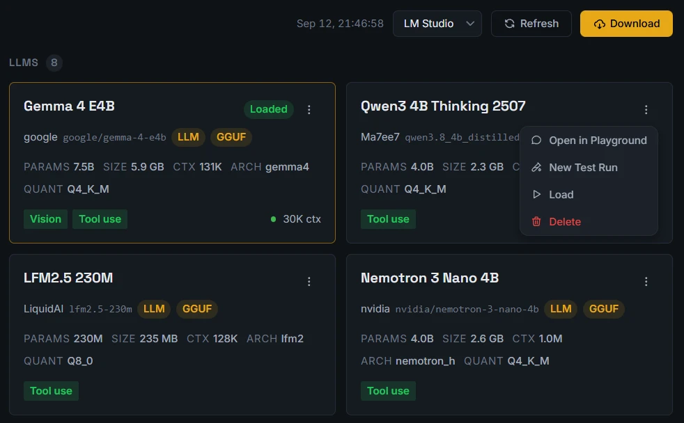Click the Vision capability tag
The height and width of the screenshot is (423, 684).
click(x=45, y=218)
